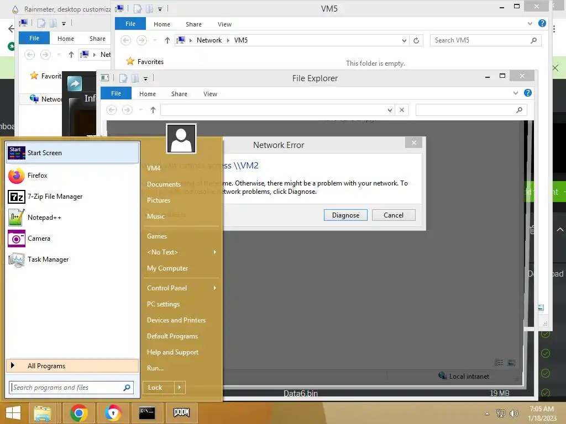Open Customize Quick Access Toolbar dropdown in VM5
This screenshot has width=566, height=424.
pyautogui.click(x=160, y=9)
